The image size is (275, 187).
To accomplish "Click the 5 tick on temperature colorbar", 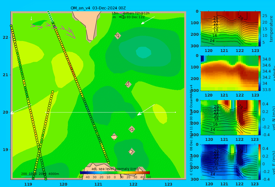I will tap(264, 42).
